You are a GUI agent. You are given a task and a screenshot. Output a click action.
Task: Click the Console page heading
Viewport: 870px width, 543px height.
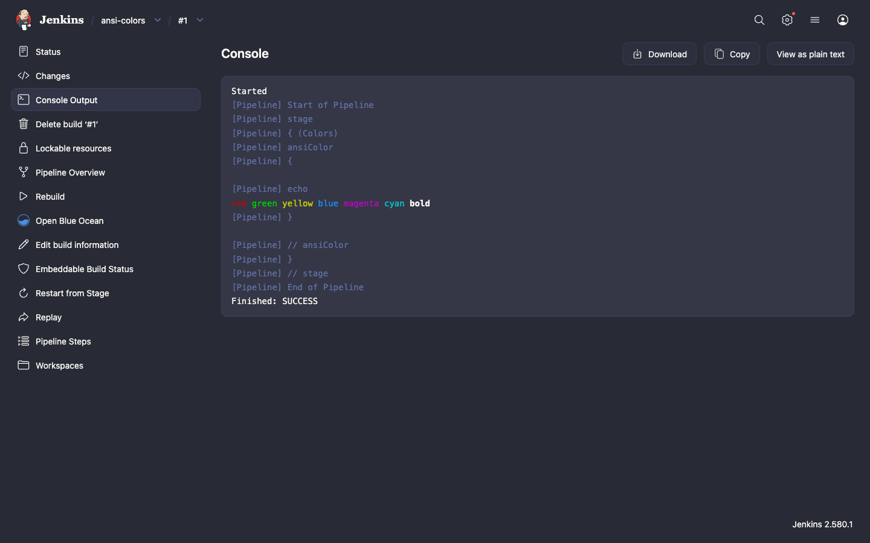[245, 54]
